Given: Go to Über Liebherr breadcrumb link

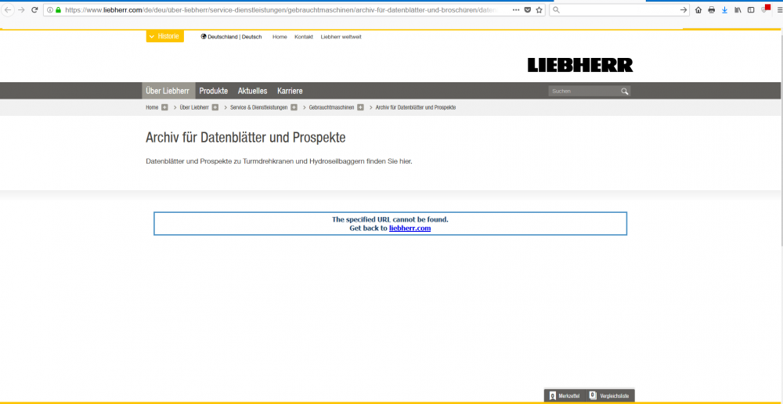Looking at the screenshot, I should [x=194, y=107].
